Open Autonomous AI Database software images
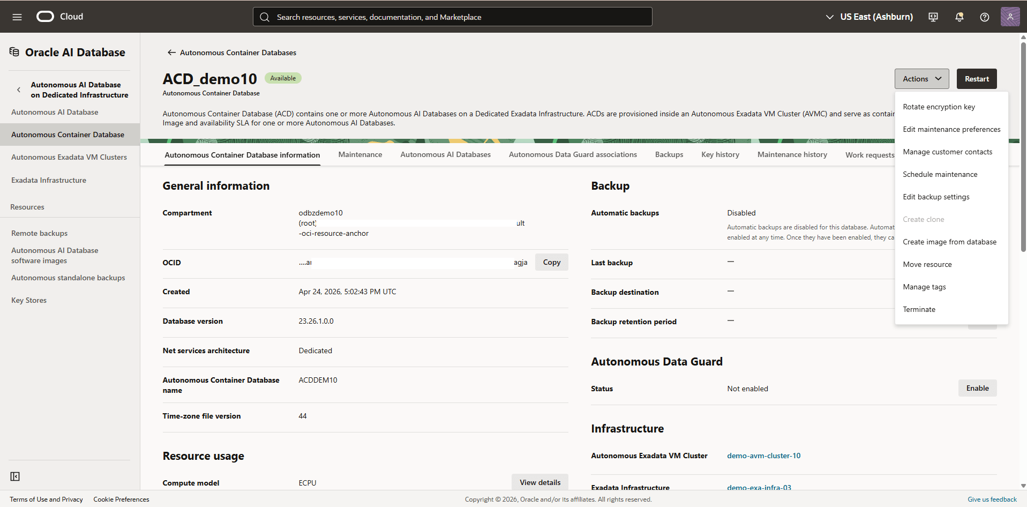The width and height of the screenshot is (1027, 507). [x=55, y=255]
